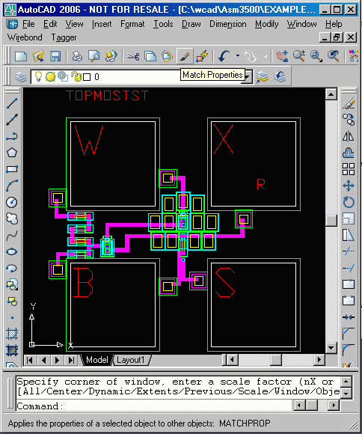Toggle layer 0 on/off lightbulb
This screenshot has height=434, width=362.
tap(38, 76)
